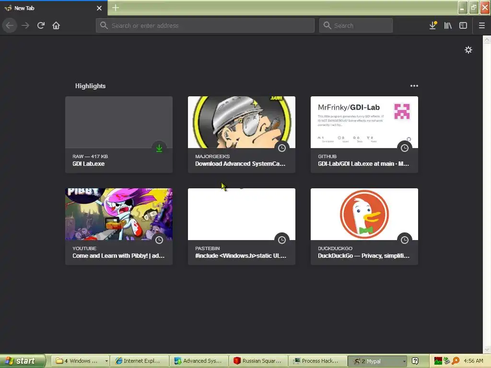Click the red-green graph tray icon

tap(438, 361)
